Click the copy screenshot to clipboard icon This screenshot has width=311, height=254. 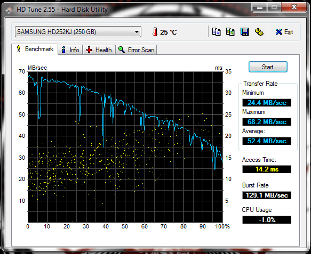point(230,31)
